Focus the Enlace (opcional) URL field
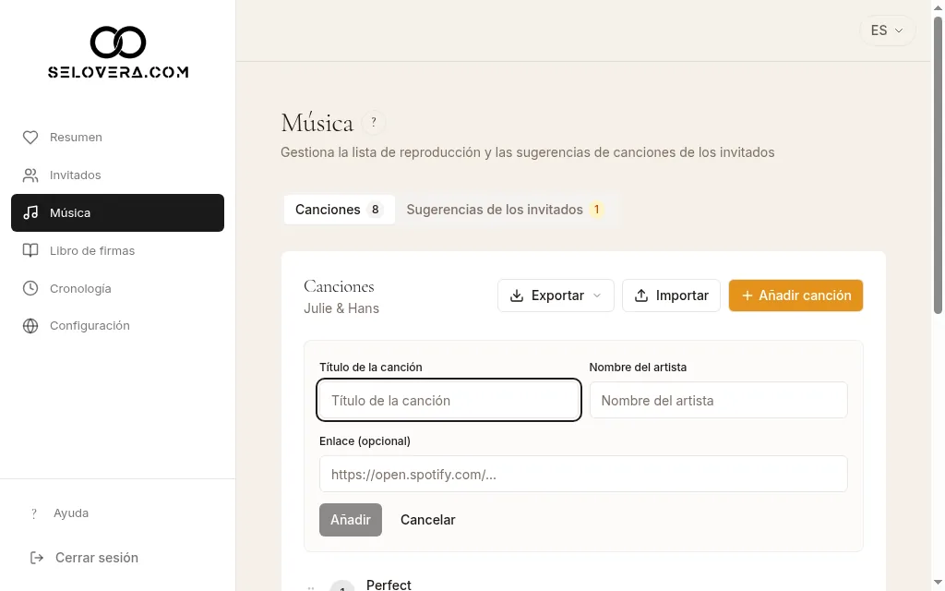Image resolution: width=945 pixels, height=591 pixels. 583,474
